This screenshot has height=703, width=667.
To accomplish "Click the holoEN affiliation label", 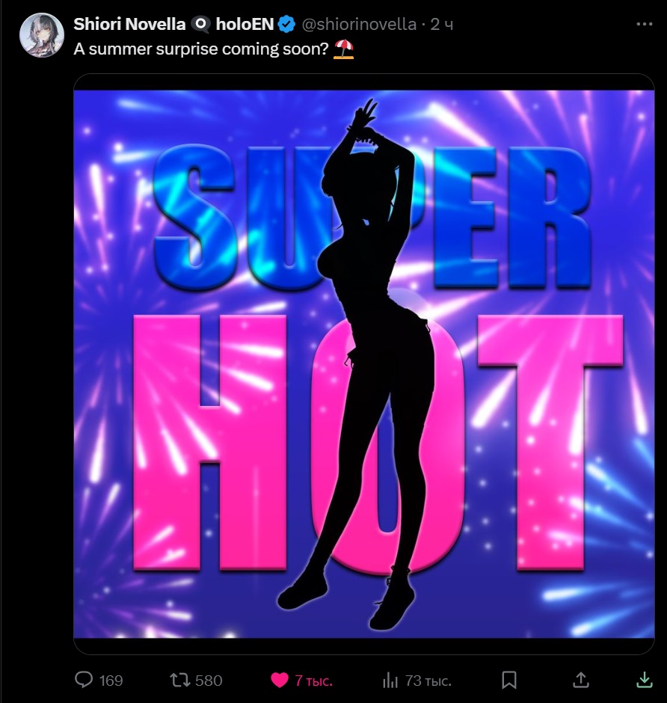I will 245,24.
